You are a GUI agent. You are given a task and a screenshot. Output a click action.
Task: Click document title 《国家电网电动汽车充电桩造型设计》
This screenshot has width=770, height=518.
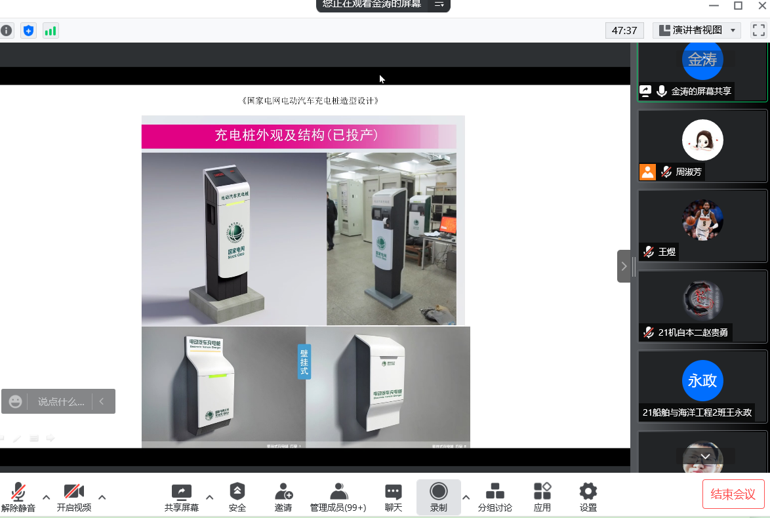(310, 101)
